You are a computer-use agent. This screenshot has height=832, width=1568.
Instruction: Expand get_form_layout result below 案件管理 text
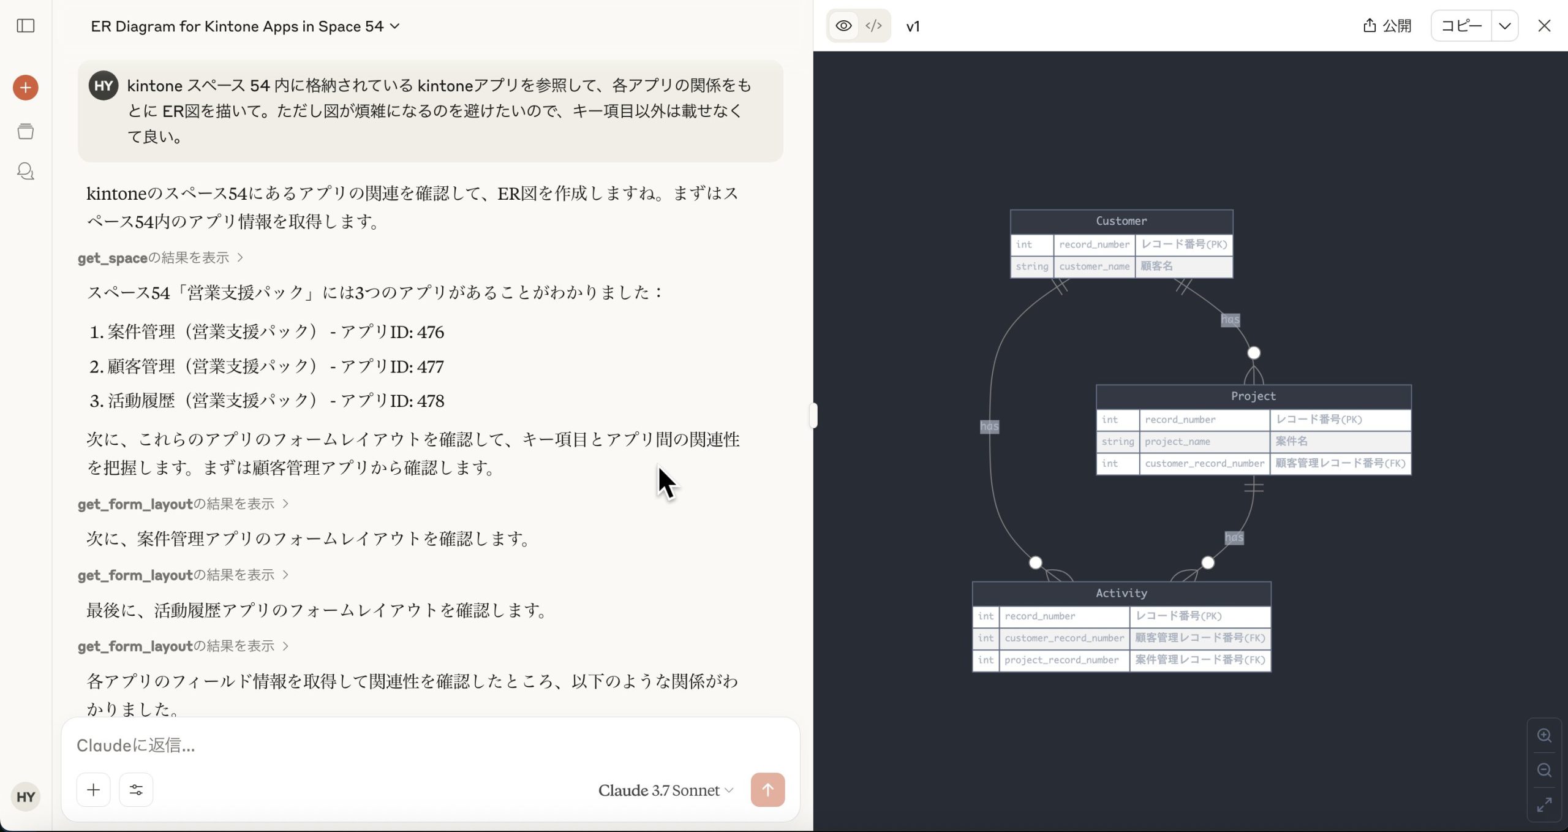[x=183, y=575]
